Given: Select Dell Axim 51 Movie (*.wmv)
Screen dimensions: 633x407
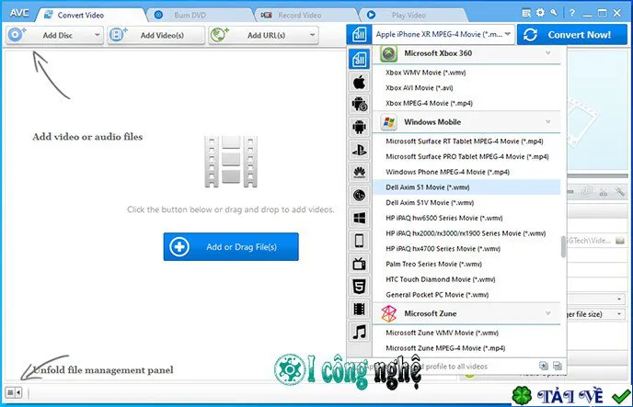Looking at the screenshot, I should click(x=466, y=187).
